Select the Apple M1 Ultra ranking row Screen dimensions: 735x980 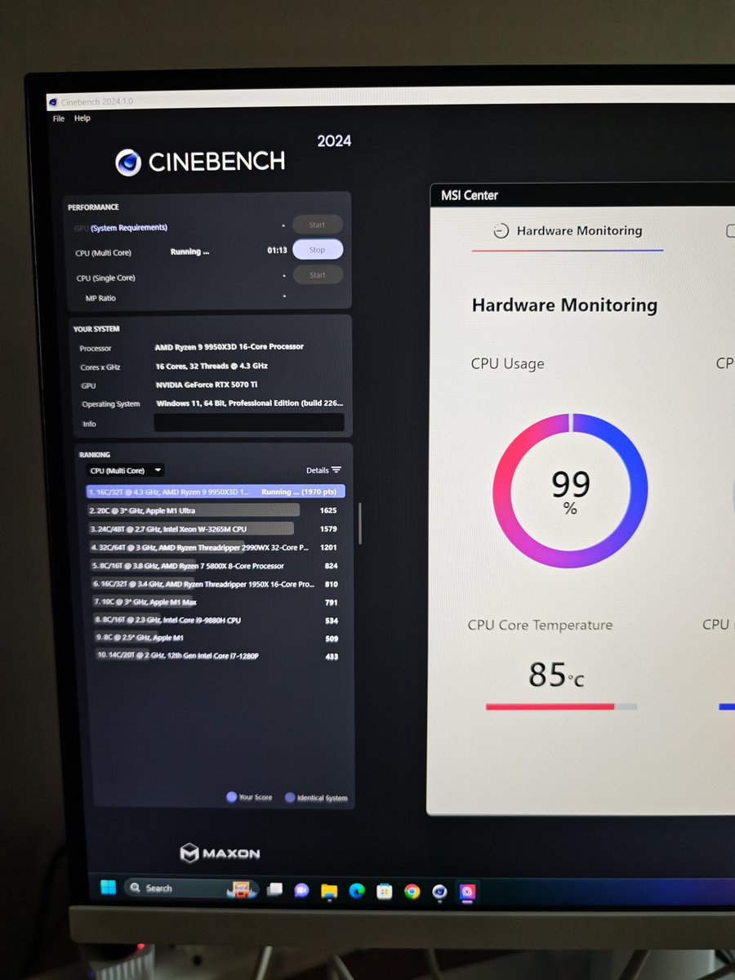pyautogui.click(x=214, y=510)
